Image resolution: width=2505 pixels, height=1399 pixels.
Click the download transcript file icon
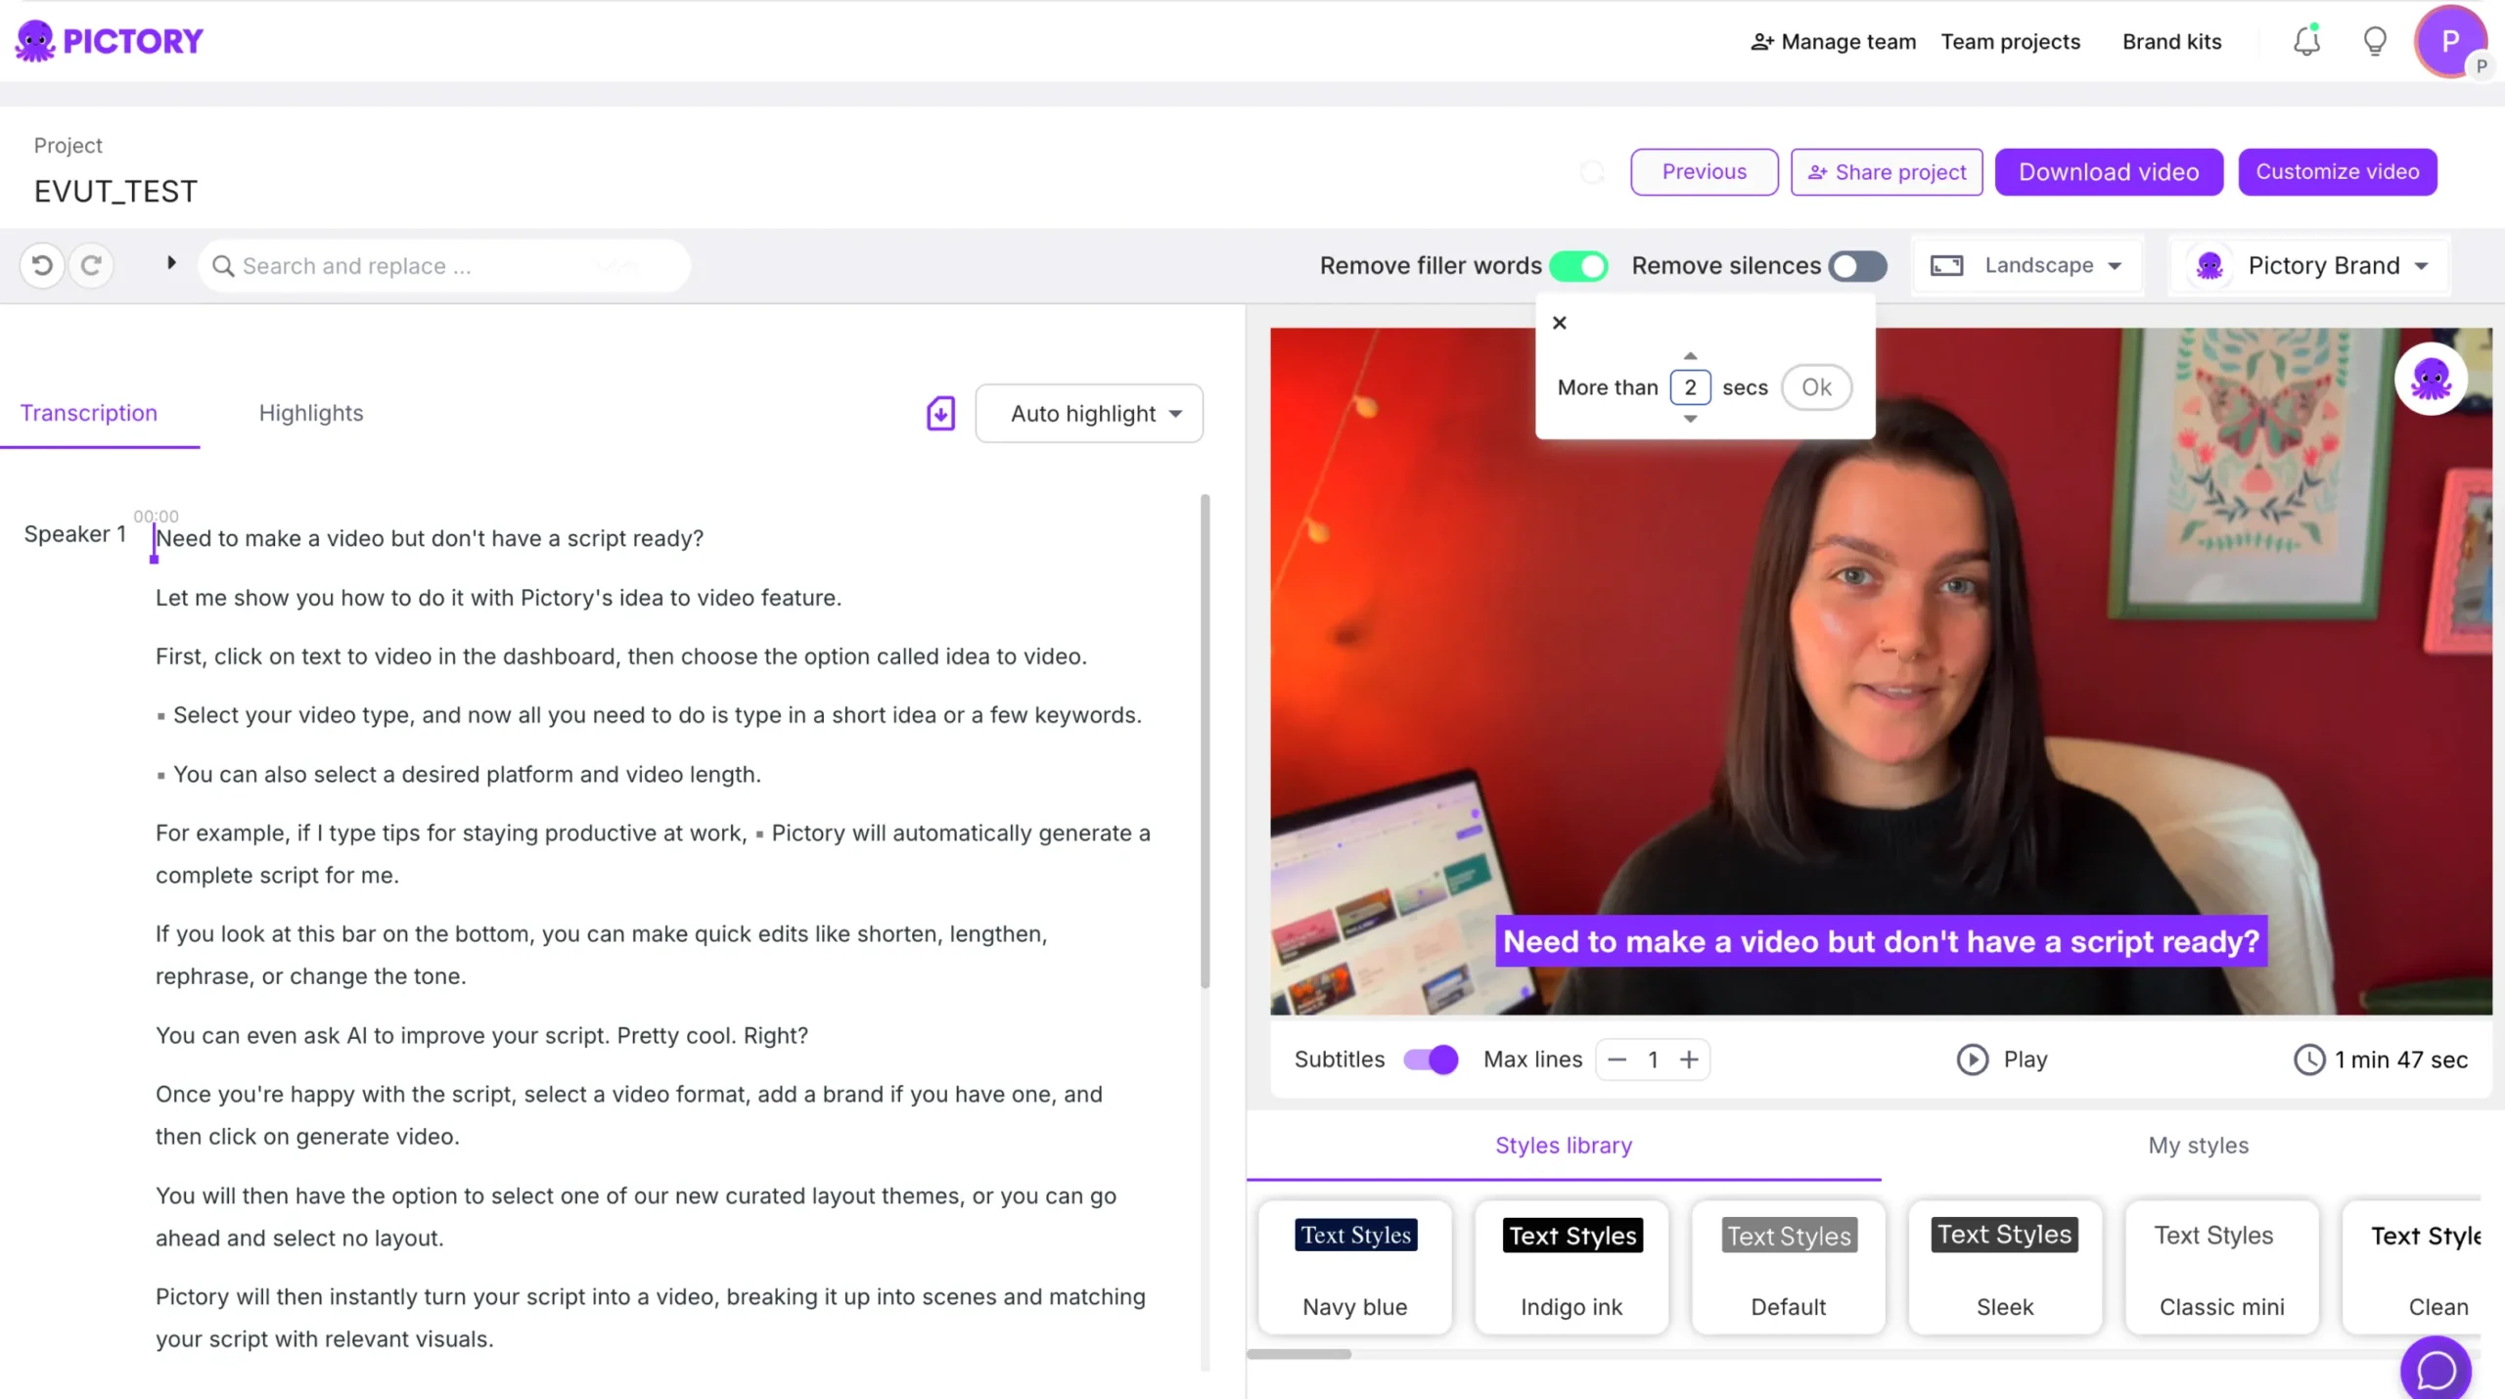point(940,414)
